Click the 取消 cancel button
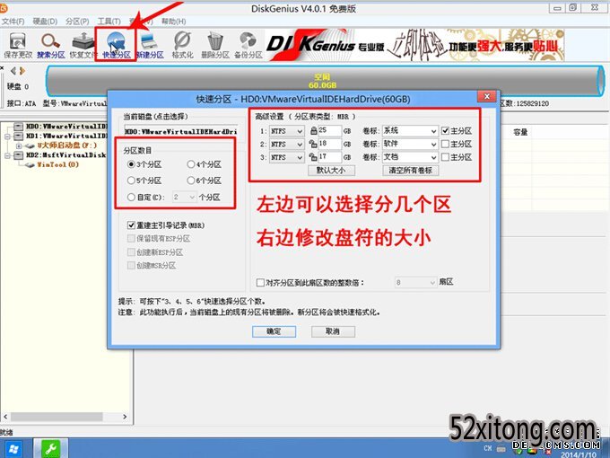Screen dimensions: 610x458 [x=333, y=331]
